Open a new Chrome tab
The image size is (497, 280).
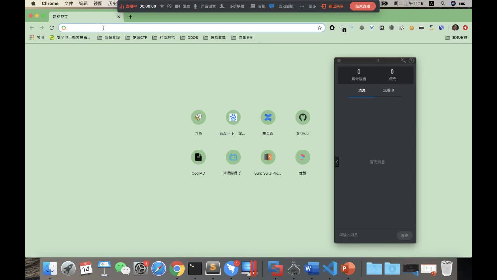pyautogui.click(x=130, y=17)
